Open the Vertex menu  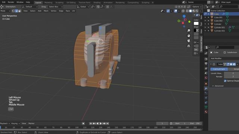coord(53,11)
